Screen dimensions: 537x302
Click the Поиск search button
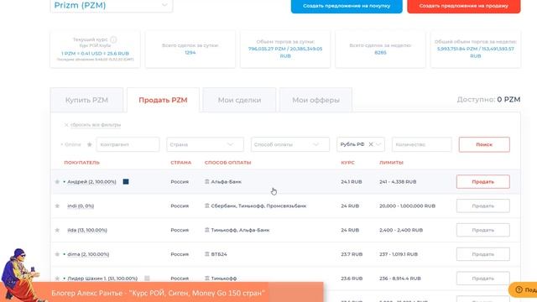pyautogui.click(x=484, y=144)
